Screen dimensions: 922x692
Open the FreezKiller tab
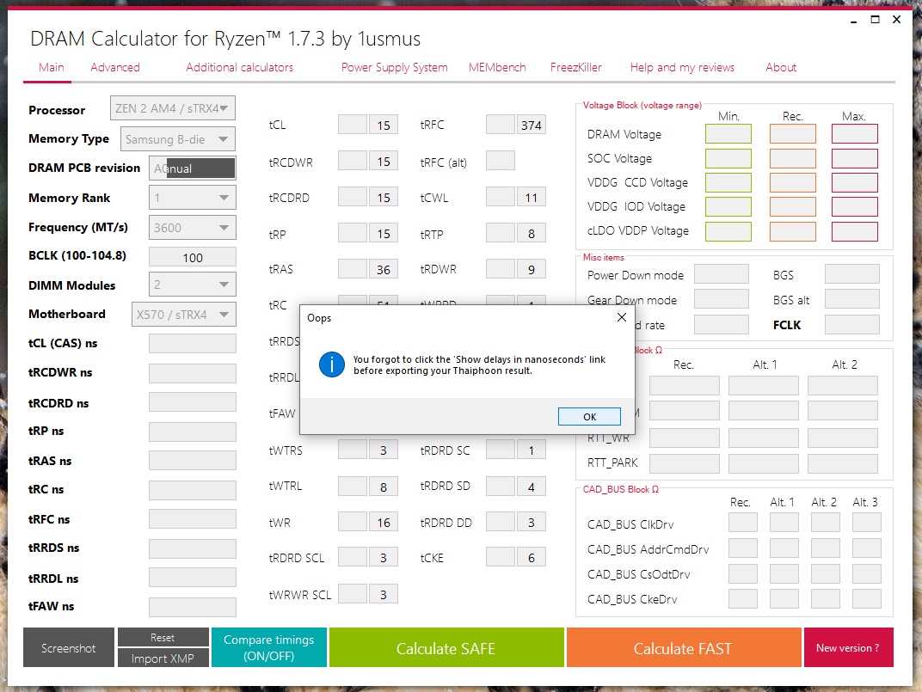click(575, 67)
